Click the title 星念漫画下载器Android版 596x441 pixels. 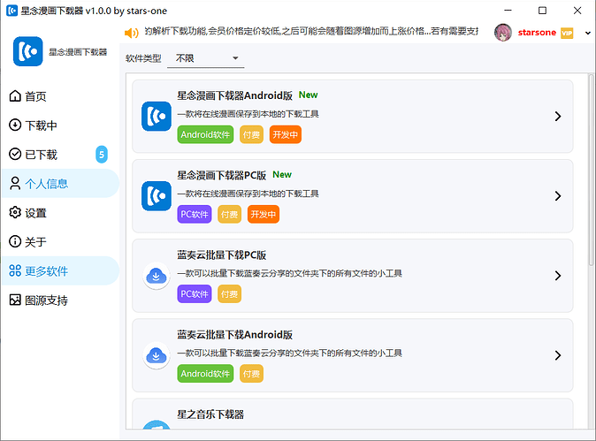[234, 95]
